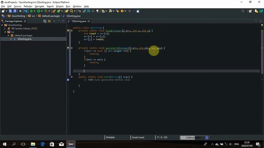Expand JRE System Library node

(x=5, y=28)
